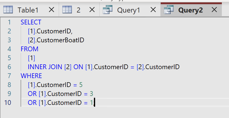Click the value 5 on line 8
The height and width of the screenshot is (118, 229).
(81, 85)
